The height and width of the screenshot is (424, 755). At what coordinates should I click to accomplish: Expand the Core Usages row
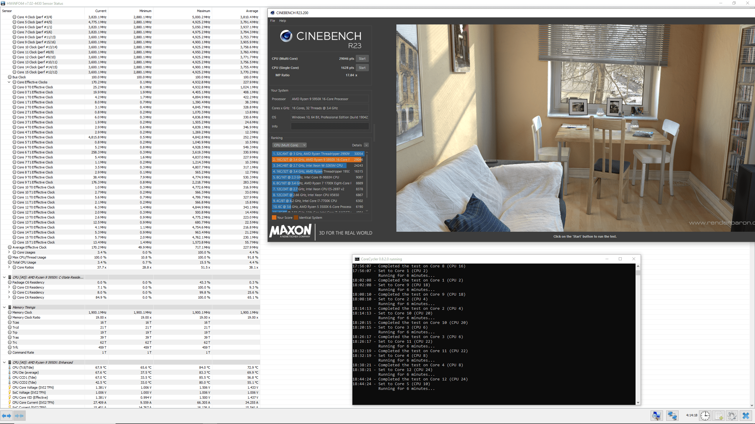(x=9, y=252)
